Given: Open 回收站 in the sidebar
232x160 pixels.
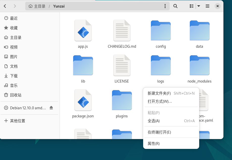Looking at the screenshot, I should tap(16, 95).
